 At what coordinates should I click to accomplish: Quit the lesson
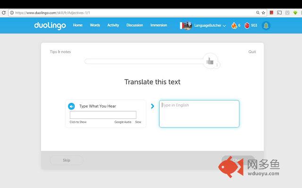tap(252, 52)
